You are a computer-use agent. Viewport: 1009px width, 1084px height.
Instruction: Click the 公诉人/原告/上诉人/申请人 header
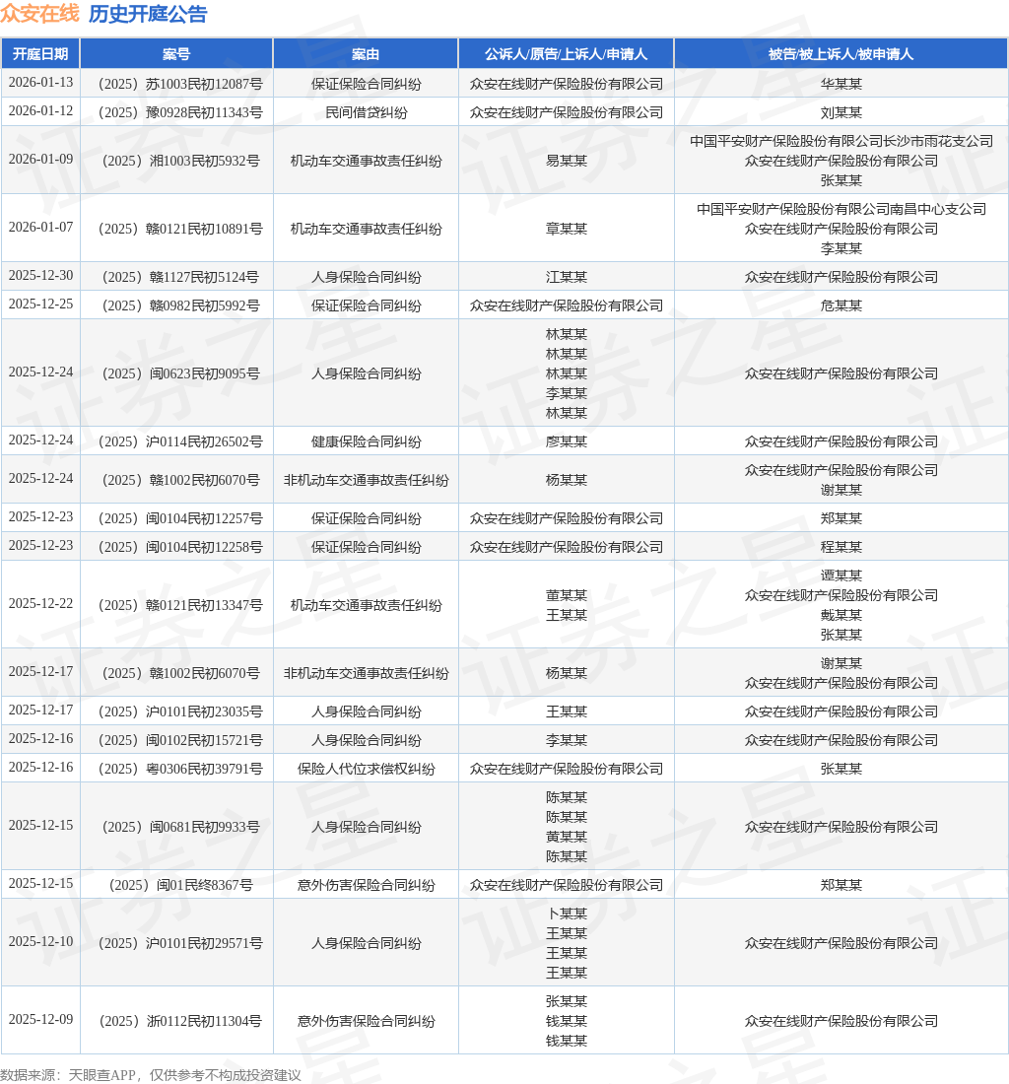(566, 54)
